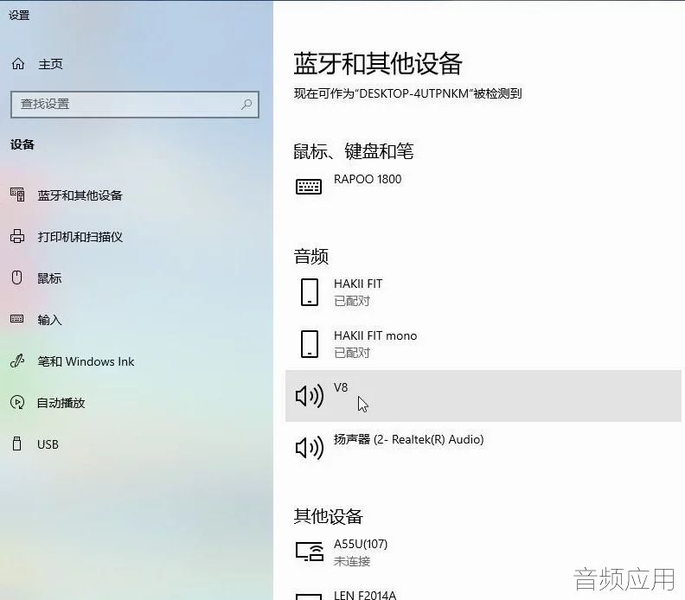Click the 自动播放 autoplay icon
Image resolution: width=685 pixels, height=600 pixels.
[17, 402]
